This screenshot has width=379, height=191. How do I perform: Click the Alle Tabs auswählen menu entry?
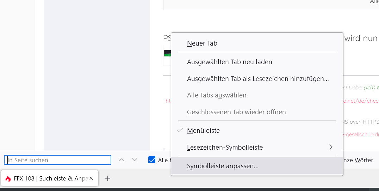(217, 95)
